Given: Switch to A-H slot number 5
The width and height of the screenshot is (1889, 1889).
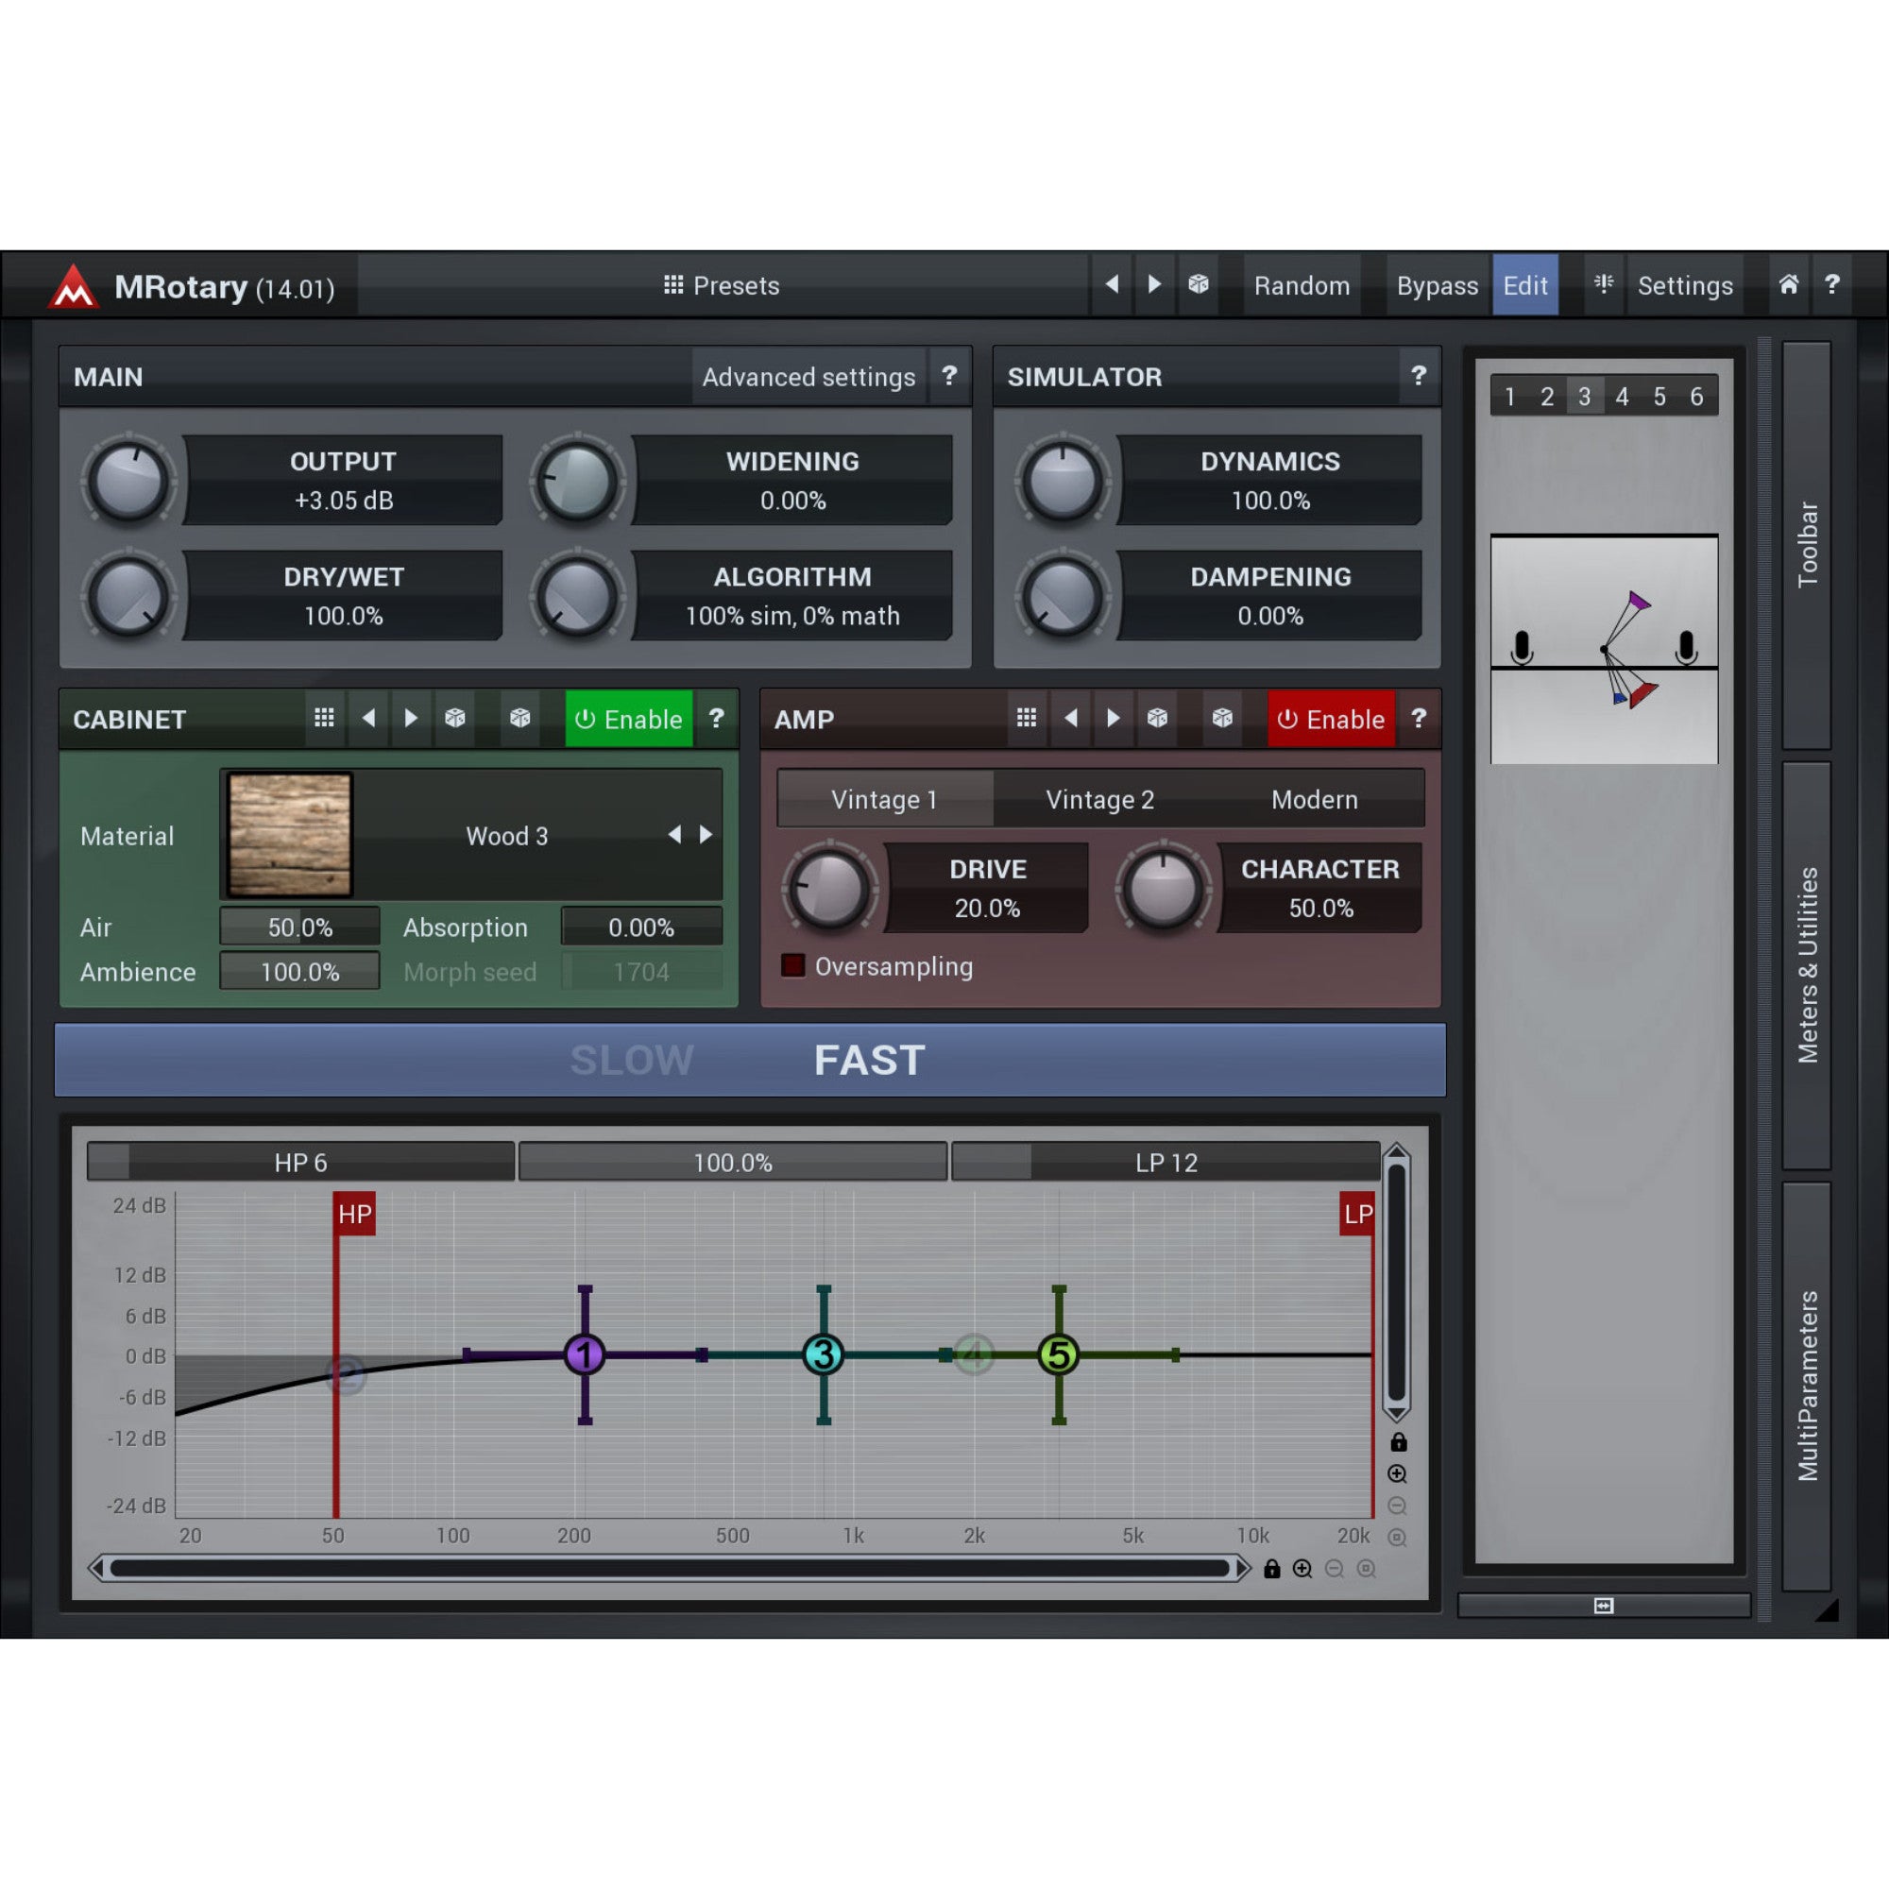Looking at the screenshot, I should pos(1659,396).
